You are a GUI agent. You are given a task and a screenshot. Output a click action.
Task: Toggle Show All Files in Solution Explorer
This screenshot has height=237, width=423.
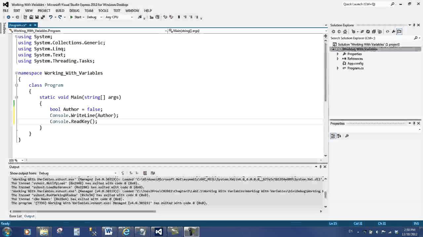pyautogui.click(x=379, y=32)
